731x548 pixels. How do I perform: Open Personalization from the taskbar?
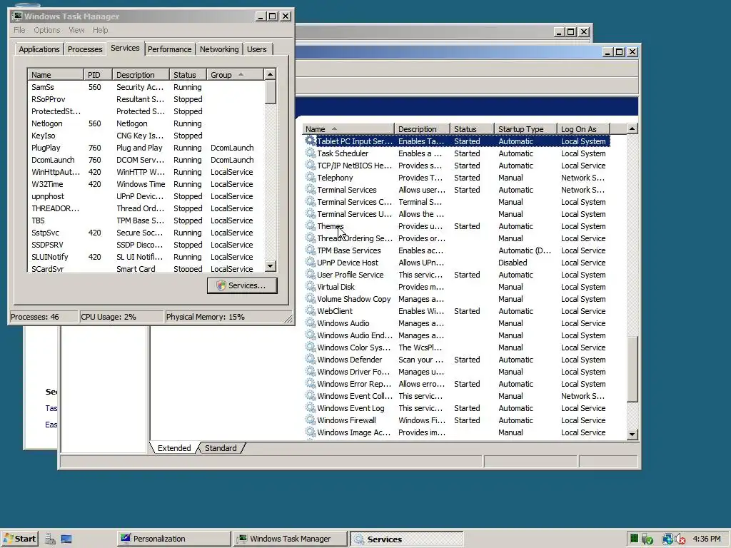(173, 539)
